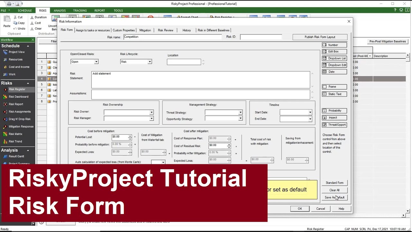This screenshot has height=232, width=412.
Task: Click the Location input field
Action: click(184, 62)
